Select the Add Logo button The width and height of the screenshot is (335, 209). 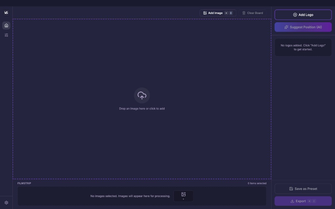(303, 15)
